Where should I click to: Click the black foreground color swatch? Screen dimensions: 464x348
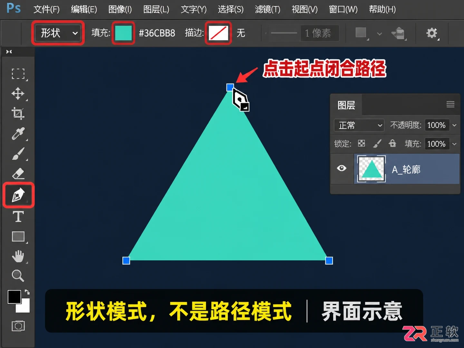coord(14,296)
